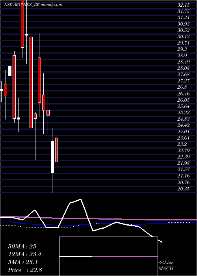Click the 50MA : 25 readout

click(x=22, y=246)
